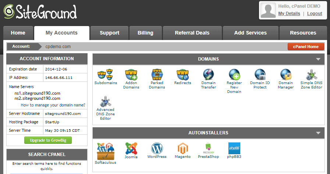
Task: Launch the phpBB3 installer
Action: [x=234, y=151]
